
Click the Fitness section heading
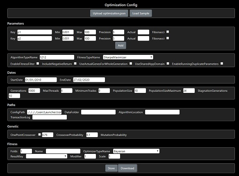(x=12, y=144)
